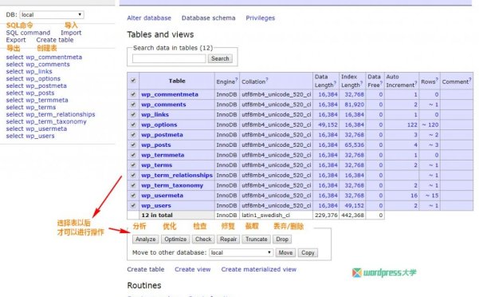Open the Create materialized view link
This screenshot has height=297, width=479.
click(259, 270)
